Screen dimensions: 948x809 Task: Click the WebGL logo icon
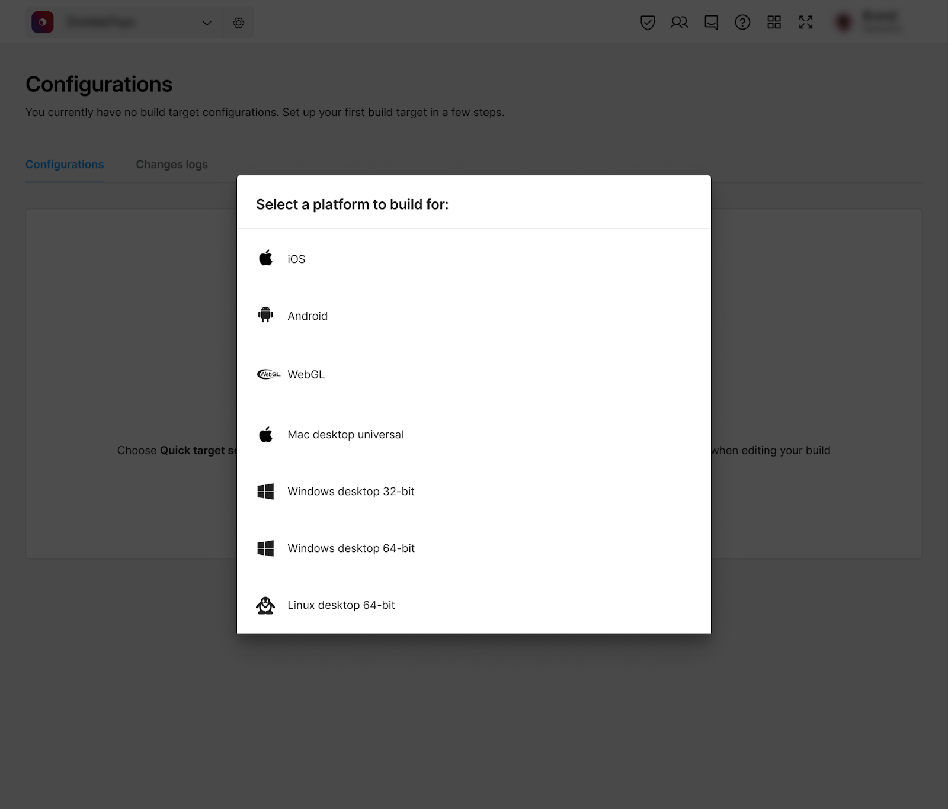point(268,374)
